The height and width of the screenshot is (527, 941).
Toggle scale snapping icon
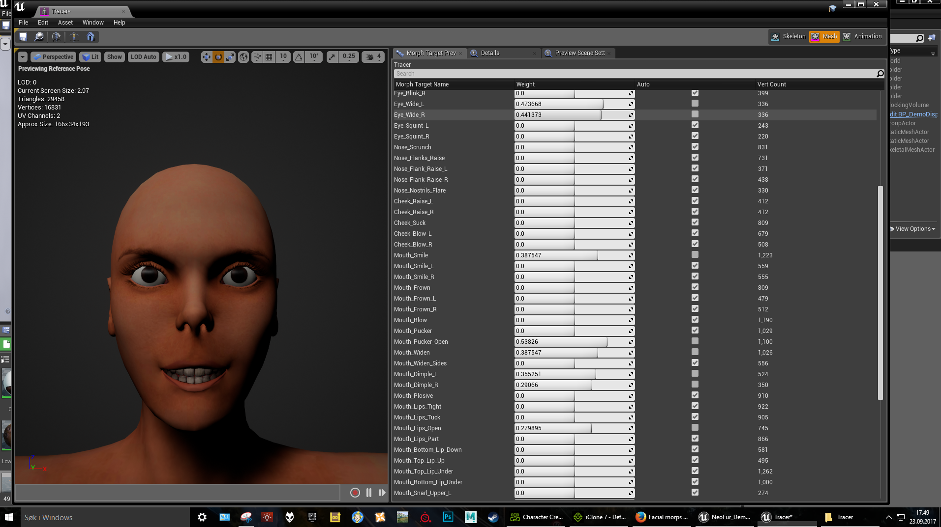point(333,57)
